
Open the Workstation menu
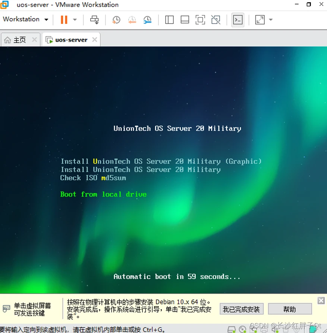point(25,19)
